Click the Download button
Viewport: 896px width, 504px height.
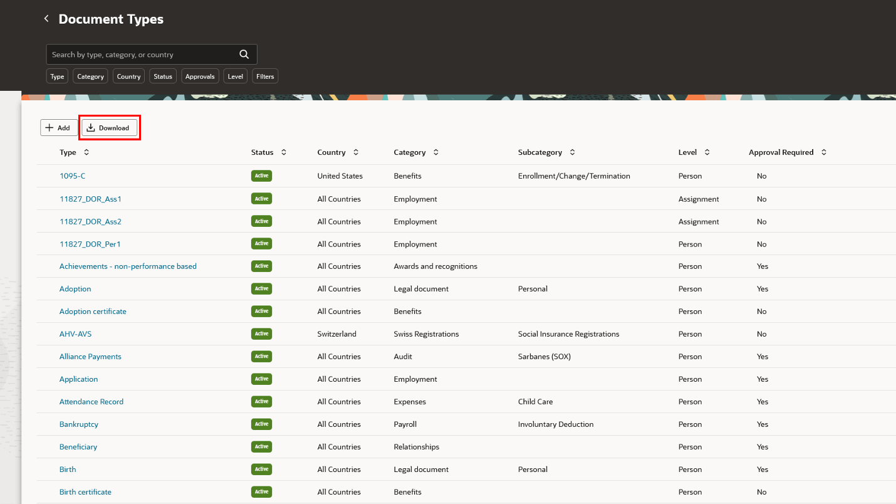[x=110, y=128]
